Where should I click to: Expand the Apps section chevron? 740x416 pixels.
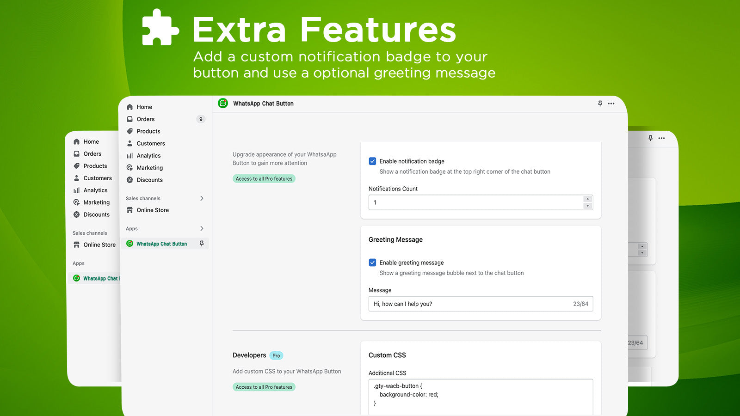tap(202, 228)
